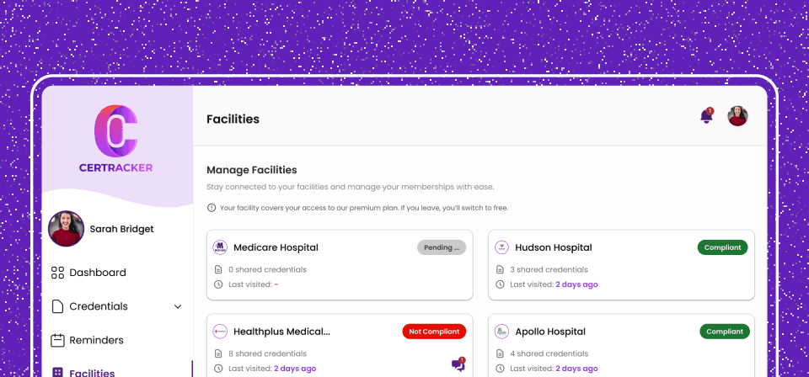Viewport: 809px width, 377px height.
Task: Click the Medicare Hospital logo icon
Action: tap(220, 247)
